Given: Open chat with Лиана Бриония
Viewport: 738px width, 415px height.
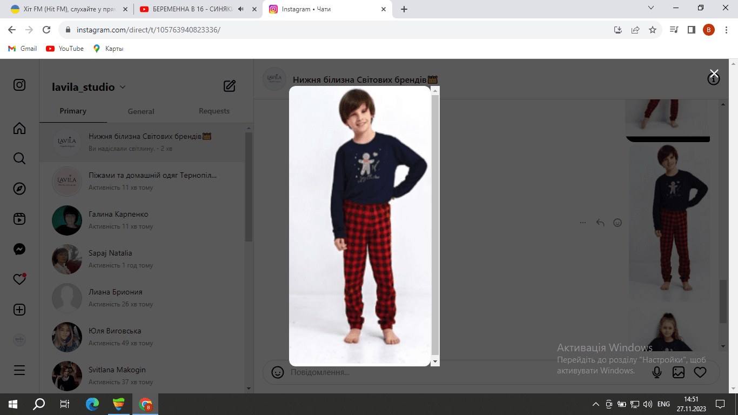Looking at the screenshot, I should click(143, 298).
